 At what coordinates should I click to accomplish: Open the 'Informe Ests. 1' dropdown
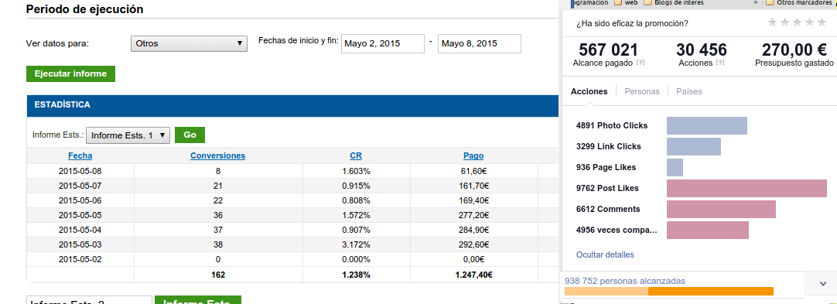click(x=128, y=135)
